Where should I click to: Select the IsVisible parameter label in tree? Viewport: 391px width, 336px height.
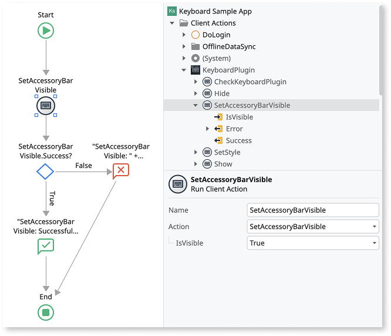[240, 117]
